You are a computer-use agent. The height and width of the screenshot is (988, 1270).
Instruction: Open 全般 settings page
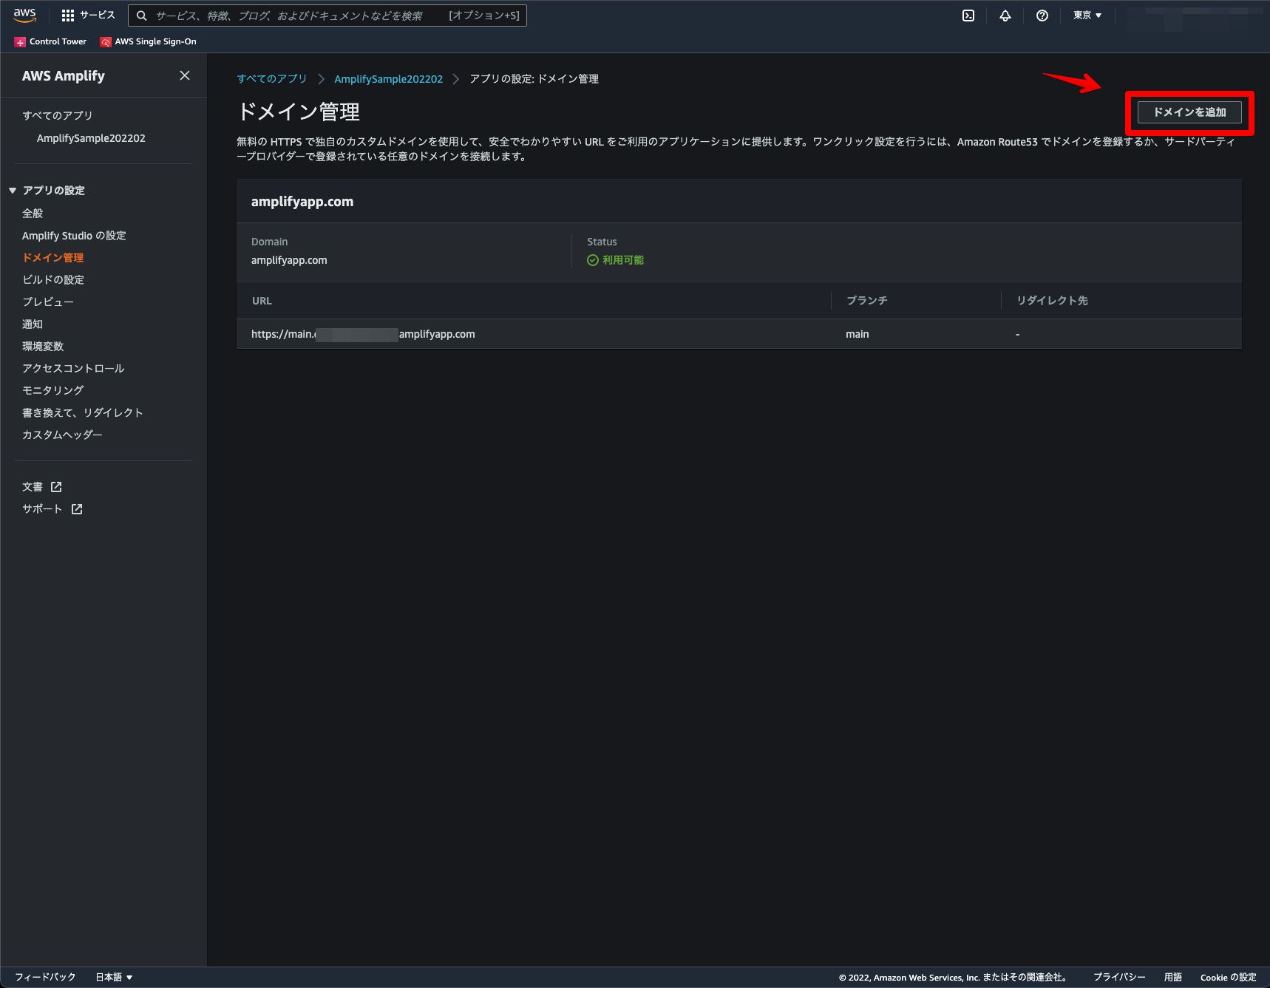tap(33, 213)
